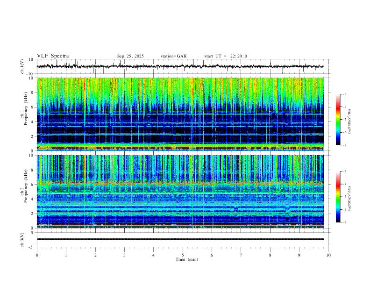The height and width of the screenshot is (286, 370).
Task: Click the "-3" tick on ch.1 colorbar
Action: point(345,94)
